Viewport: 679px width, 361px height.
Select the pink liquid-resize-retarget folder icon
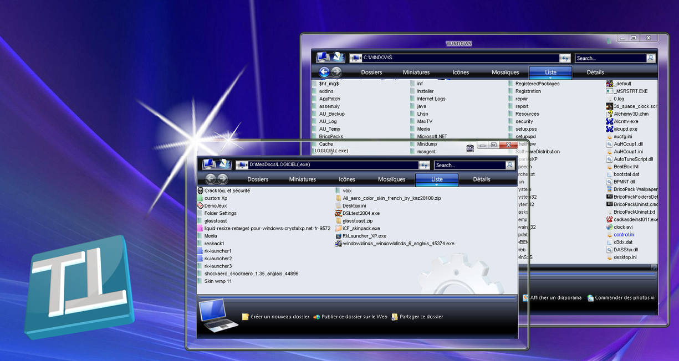[x=200, y=228]
